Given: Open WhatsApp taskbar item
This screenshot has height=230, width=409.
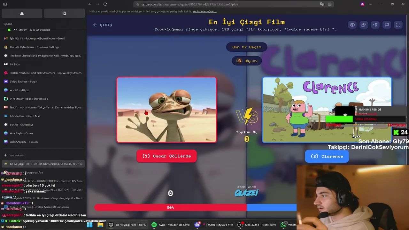Looking at the screenshot, I should 288,225.
